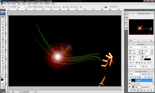Toggle Underline in Character panel
This screenshot has width=155, height=93.
tap(148, 63)
